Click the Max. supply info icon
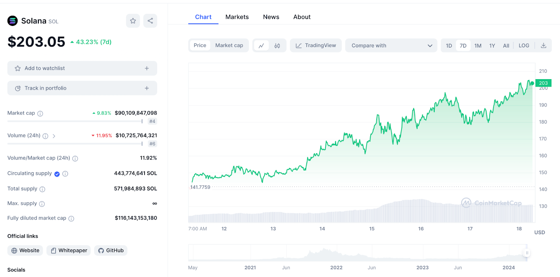 pyautogui.click(x=42, y=204)
